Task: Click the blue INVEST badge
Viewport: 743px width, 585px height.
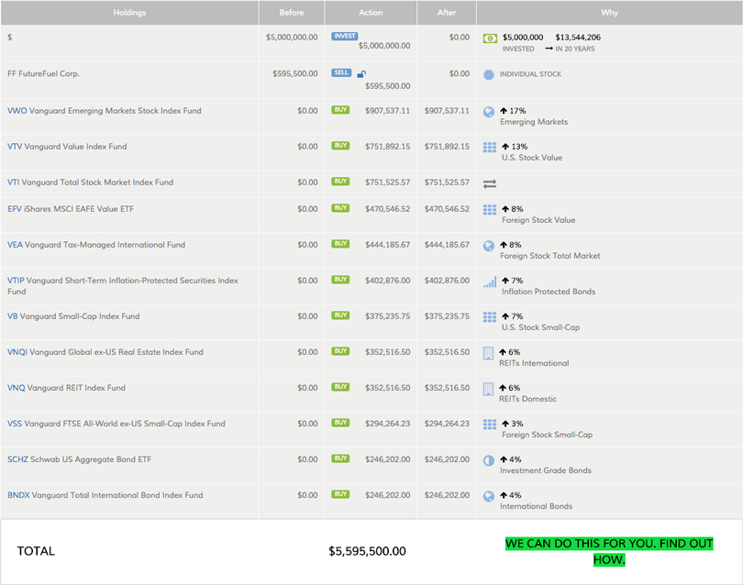Action: pyautogui.click(x=345, y=36)
